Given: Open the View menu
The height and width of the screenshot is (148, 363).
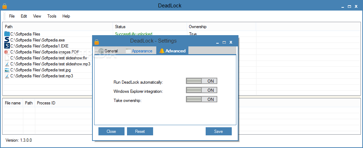Looking at the screenshot, I should point(37,16).
